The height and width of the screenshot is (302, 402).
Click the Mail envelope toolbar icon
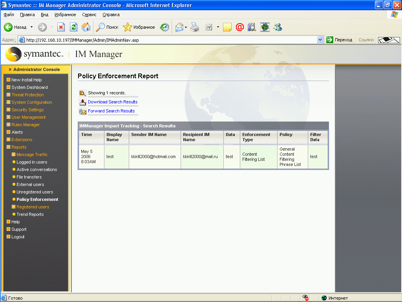click(x=179, y=27)
